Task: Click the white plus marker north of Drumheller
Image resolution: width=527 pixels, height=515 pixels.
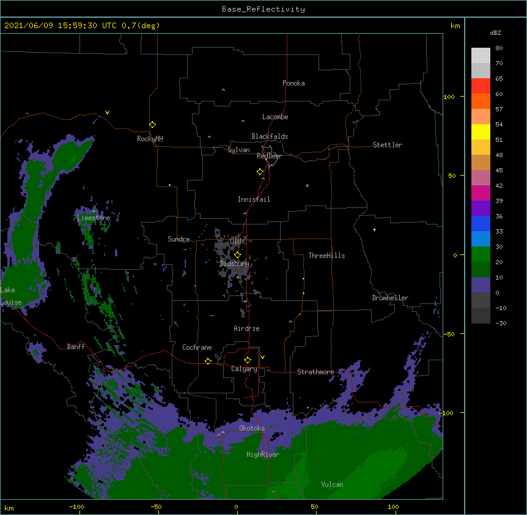Action: click(374, 229)
